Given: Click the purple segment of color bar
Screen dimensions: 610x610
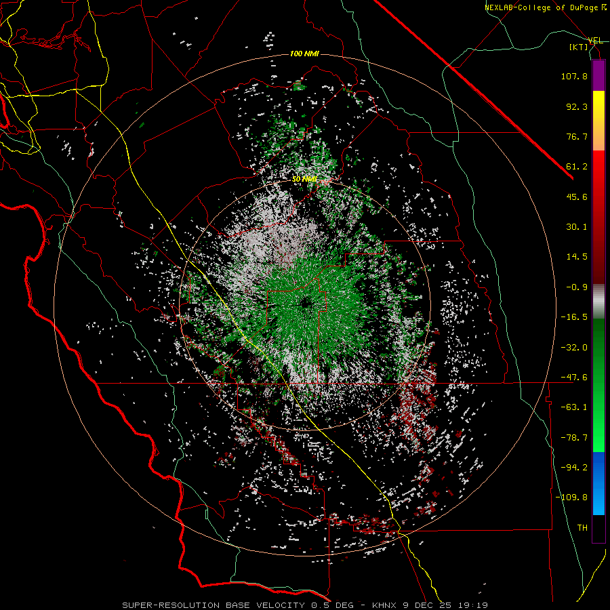Looking at the screenshot, I should pyautogui.click(x=598, y=75).
